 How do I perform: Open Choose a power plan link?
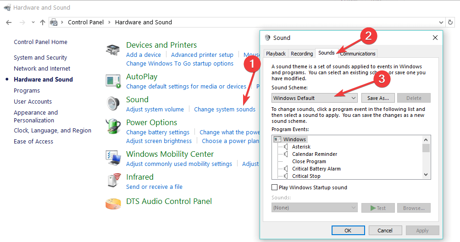(230, 141)
